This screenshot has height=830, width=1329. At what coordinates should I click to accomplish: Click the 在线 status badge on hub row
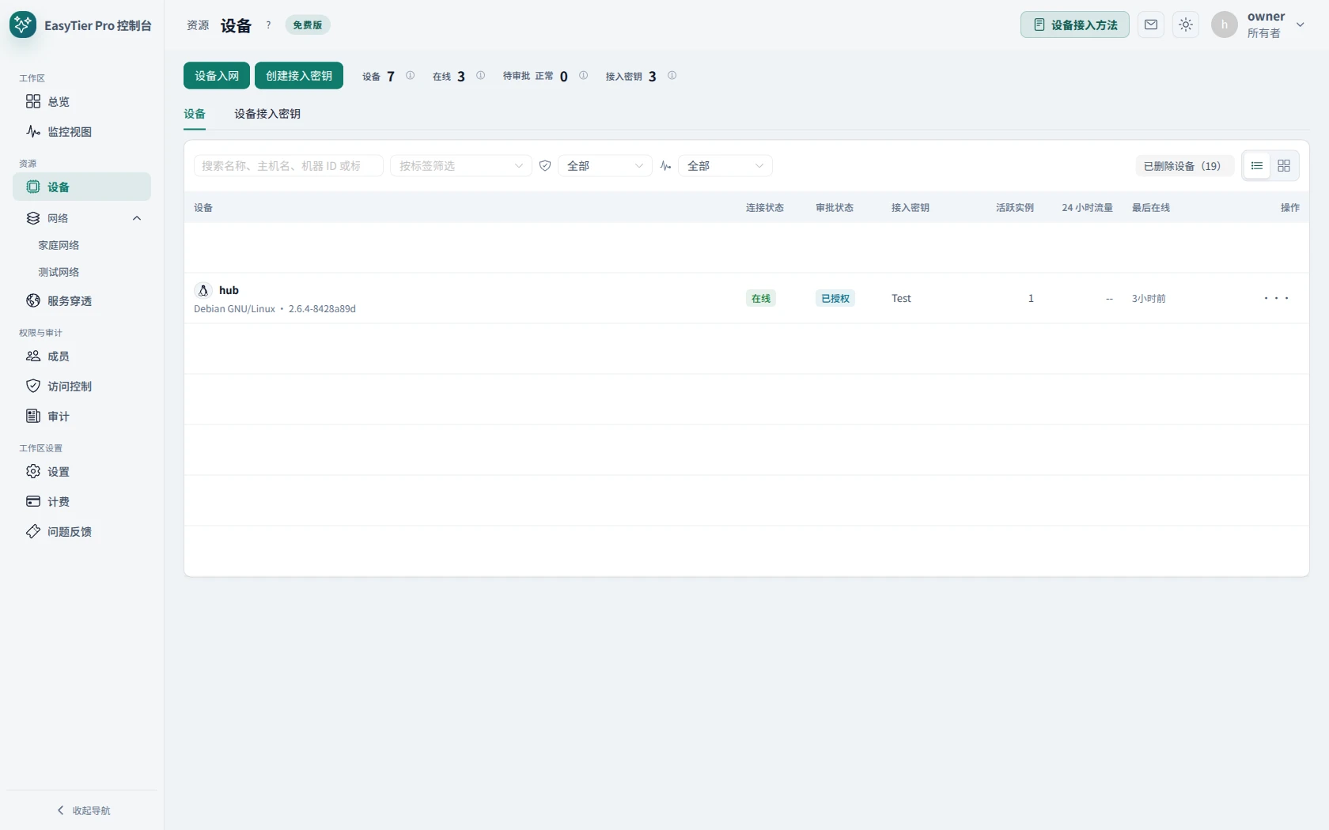[761, 298]
